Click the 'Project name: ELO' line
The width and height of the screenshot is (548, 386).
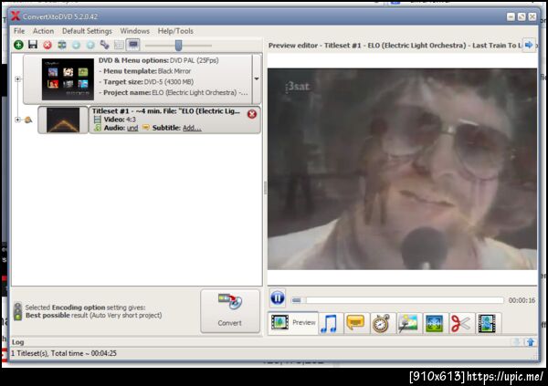coord(174,93)
